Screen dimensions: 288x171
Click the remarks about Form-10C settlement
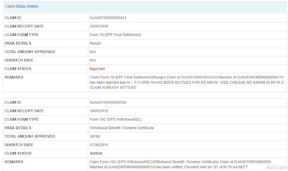pyautogui.click(x=180, y=164)
